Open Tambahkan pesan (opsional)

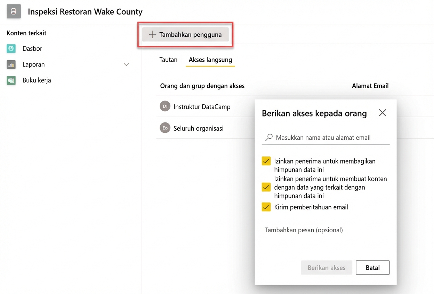click(x=304, y=230)
